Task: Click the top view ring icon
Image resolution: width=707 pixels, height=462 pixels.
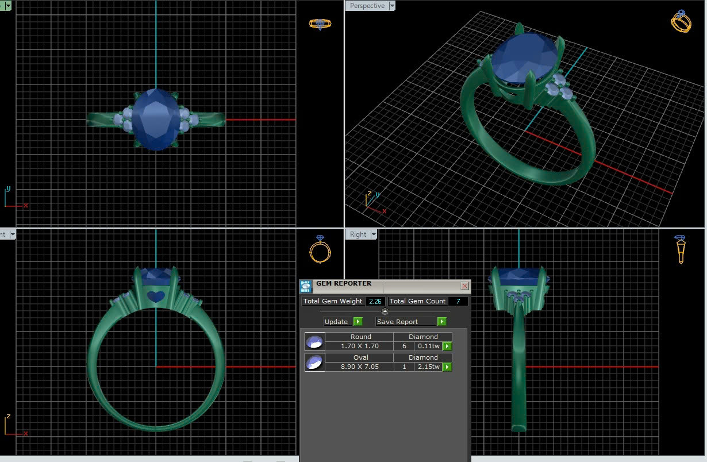Action: 320,24
